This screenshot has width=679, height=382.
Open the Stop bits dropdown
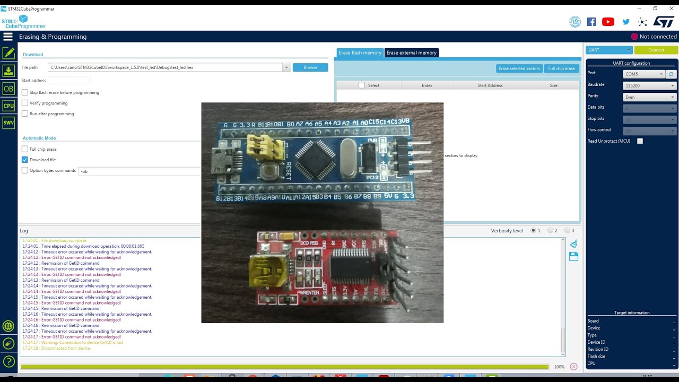click(x=649, y=119)
